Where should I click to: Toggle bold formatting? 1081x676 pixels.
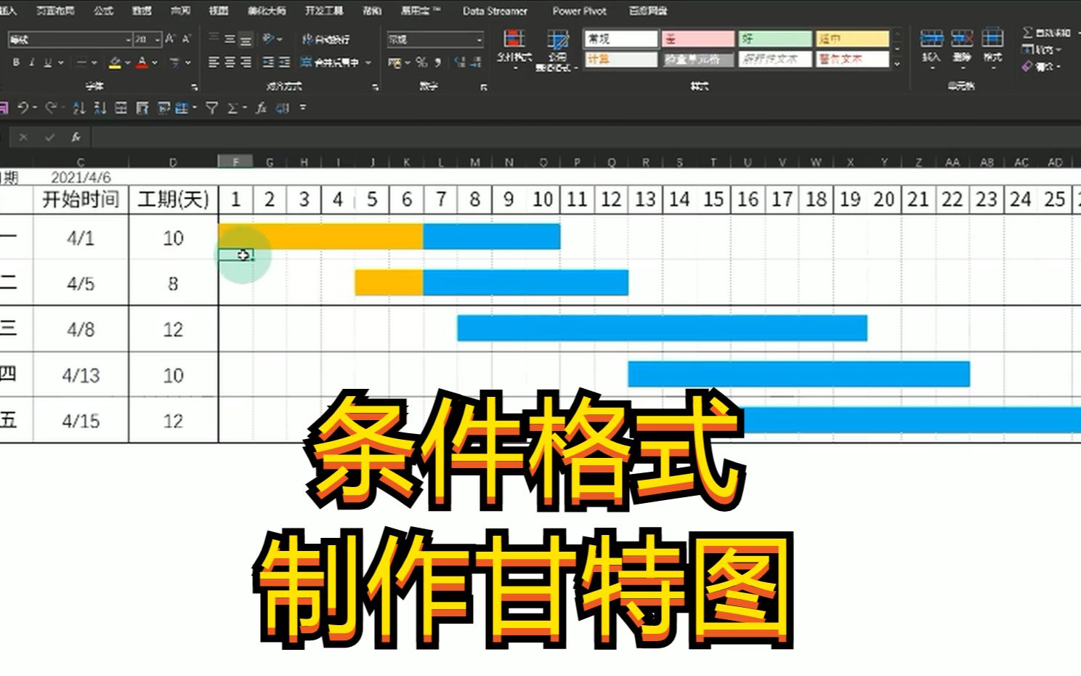click(x=15, y=63)
